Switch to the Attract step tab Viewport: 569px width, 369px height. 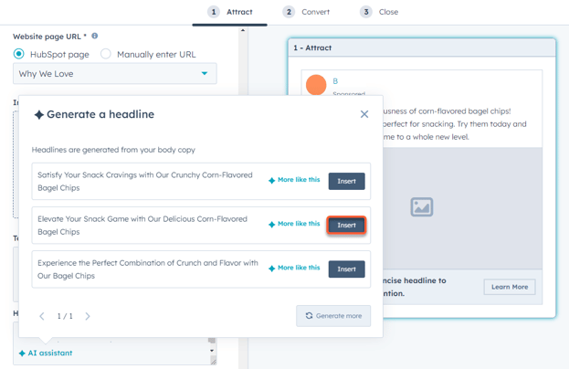click(x=230, y=12)
